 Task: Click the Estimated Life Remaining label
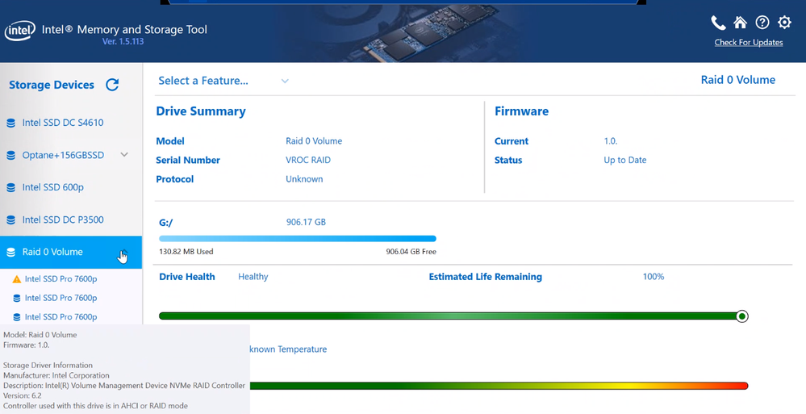click(485, 277)
